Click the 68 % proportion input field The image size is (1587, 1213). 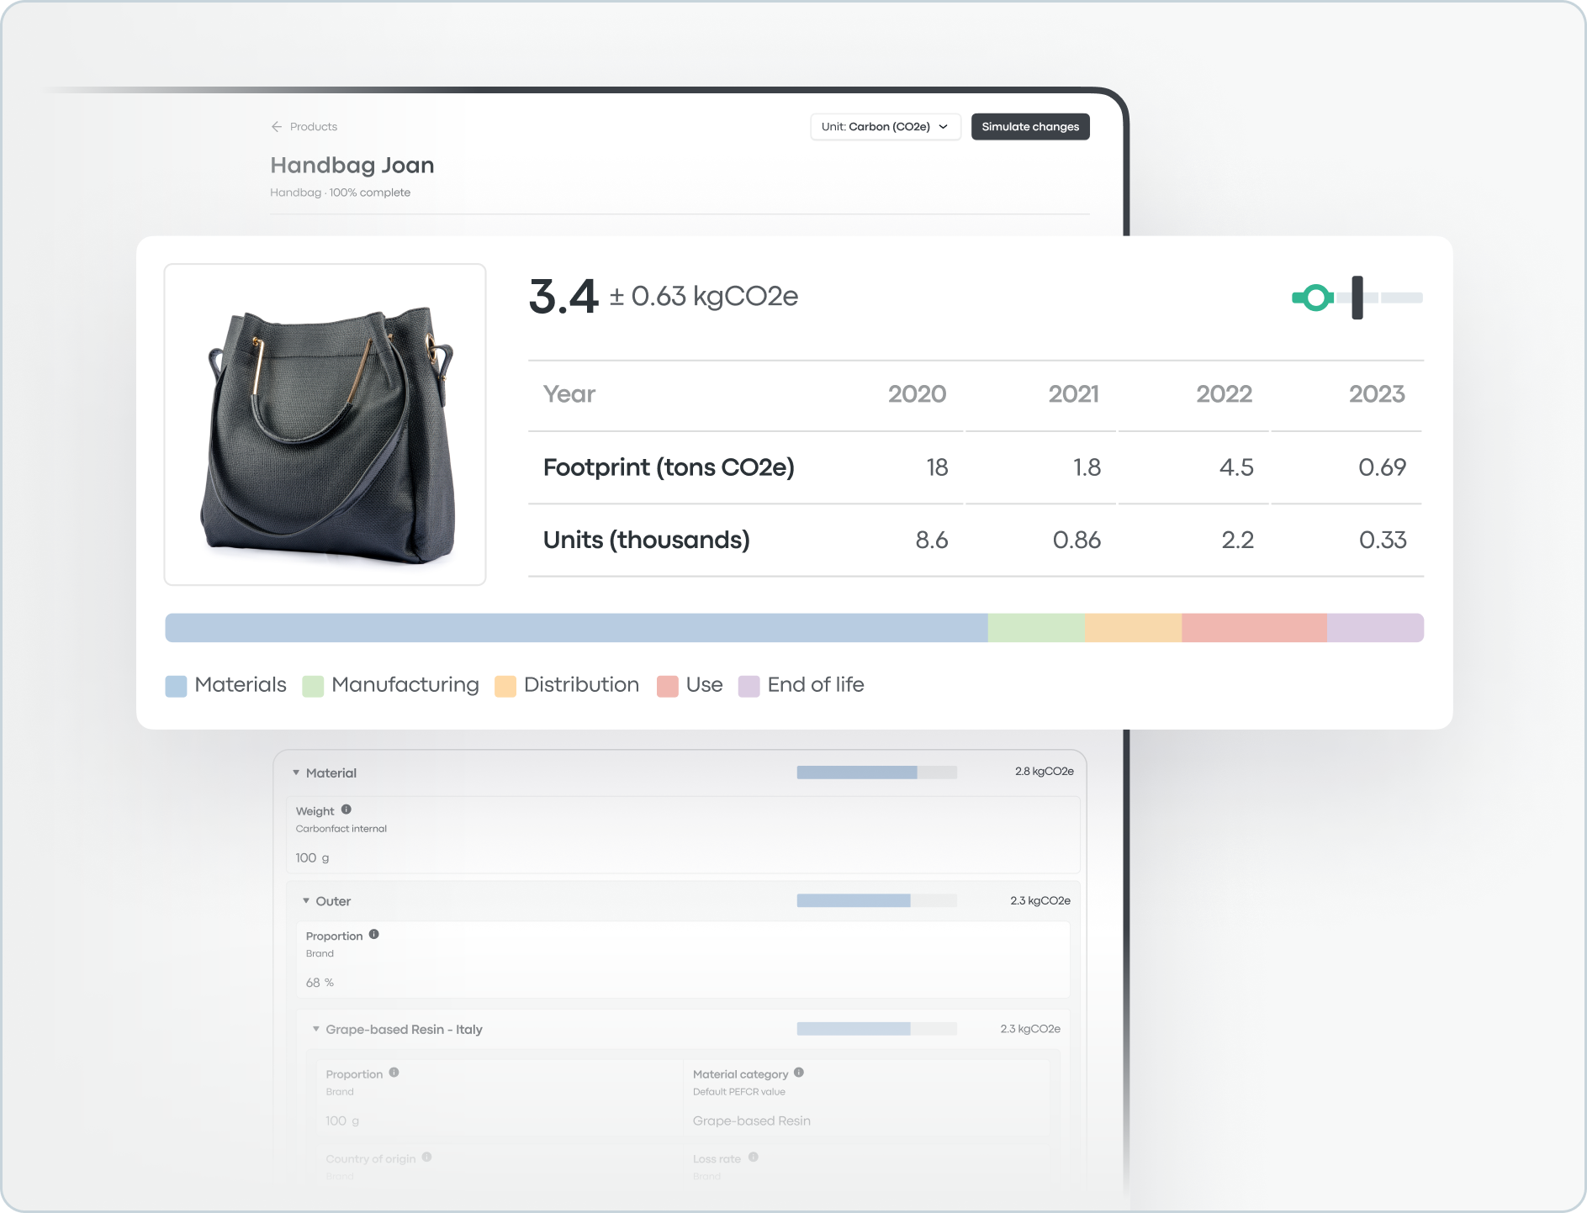320,981
